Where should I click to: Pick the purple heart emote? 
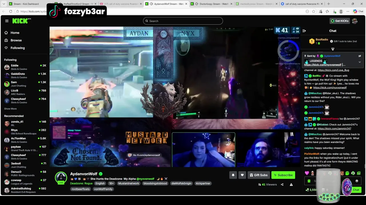coord(307,173)
